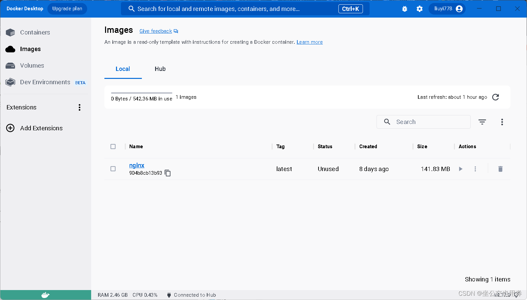Open the liuyi778 account menu
This screenshot has width=527, height=300.
tap(447, 9)
